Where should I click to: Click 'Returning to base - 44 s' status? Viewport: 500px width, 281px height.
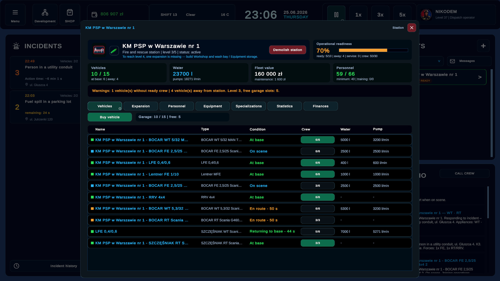(272, 231)
